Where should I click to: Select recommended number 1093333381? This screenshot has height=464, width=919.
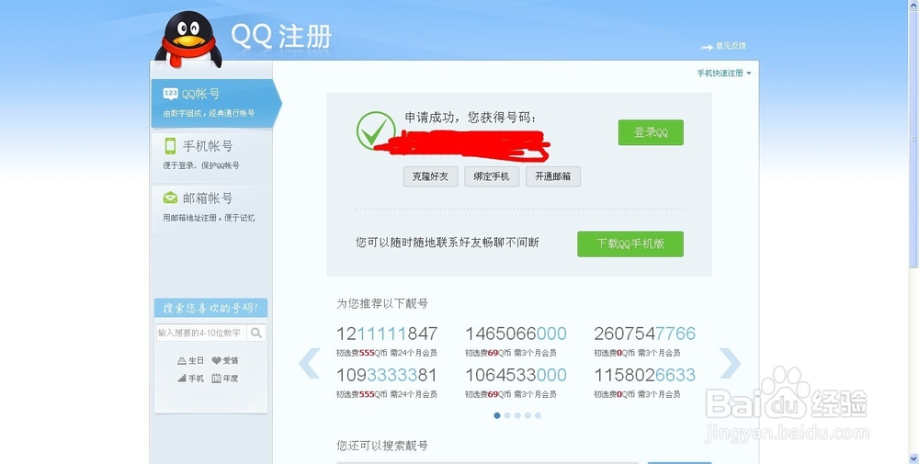(x=387, y=374)
